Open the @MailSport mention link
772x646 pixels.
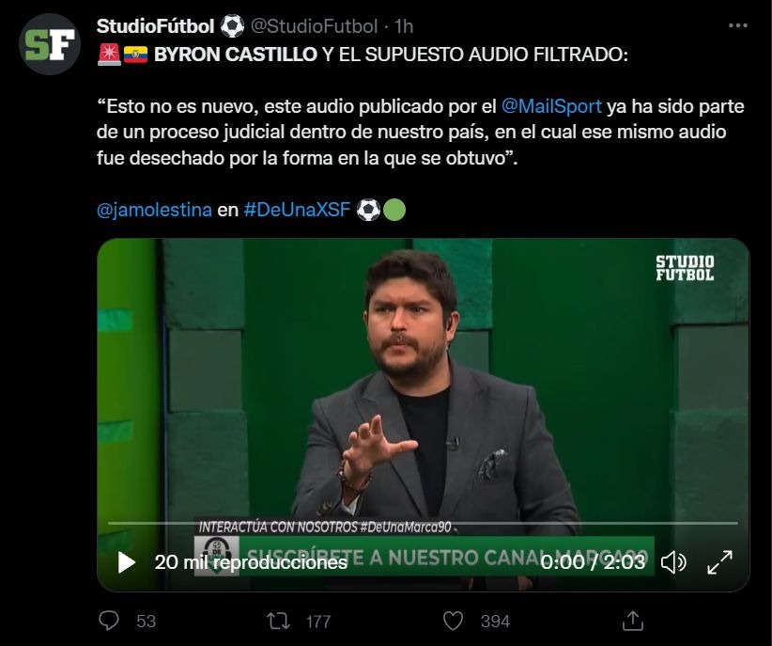(551, 106)
